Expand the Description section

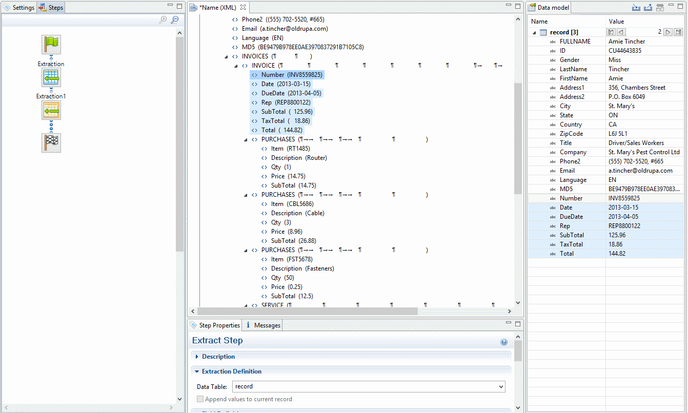click(197, 357)
